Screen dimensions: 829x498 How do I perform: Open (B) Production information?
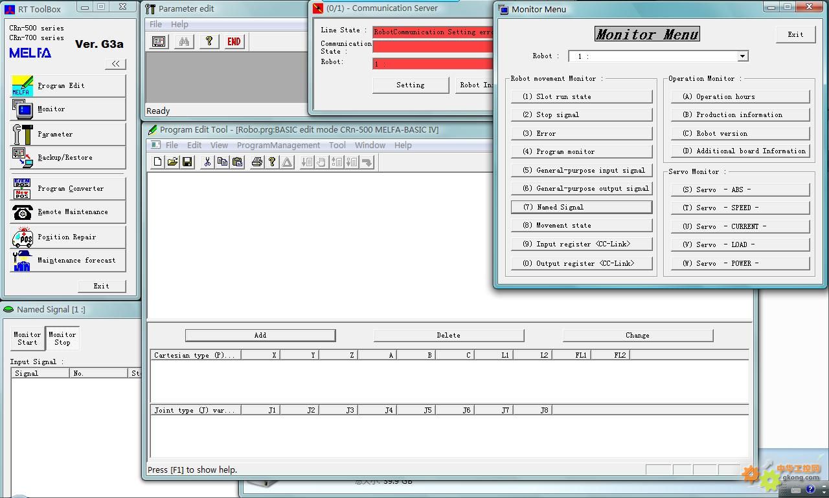(x=740, y=114)
